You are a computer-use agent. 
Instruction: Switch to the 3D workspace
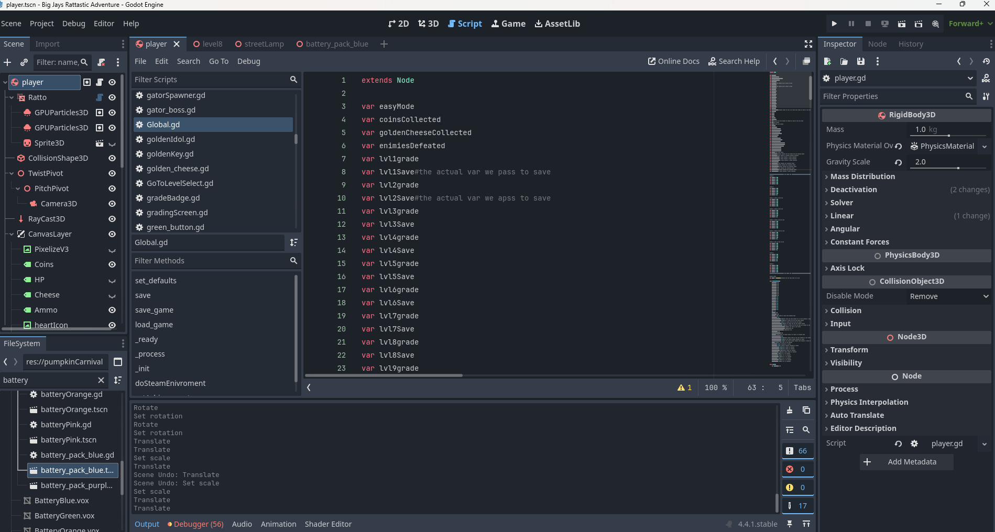(x=428, y=24)
